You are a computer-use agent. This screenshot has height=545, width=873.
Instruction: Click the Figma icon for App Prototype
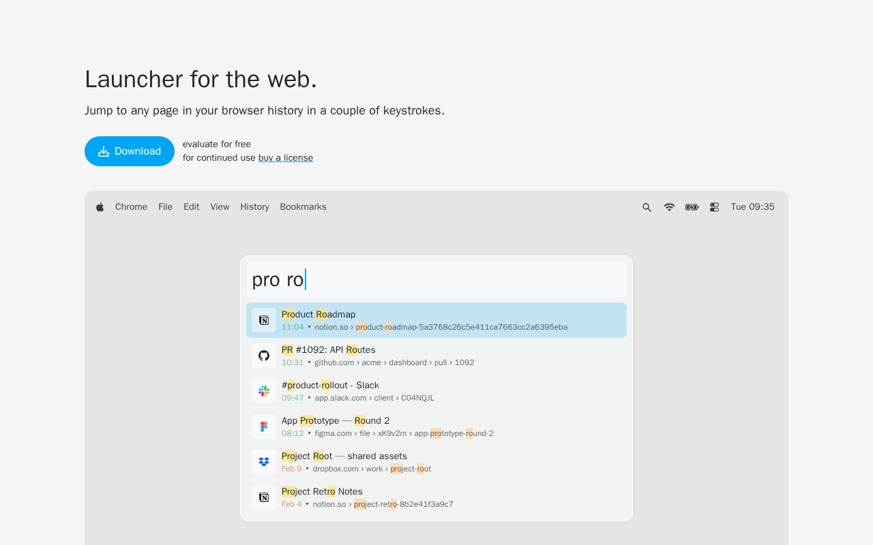coord(264,426)
